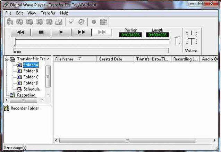The height and width of the screenshot is (152, 221).
Task: Click the Recorder Folder icon
Action: coord(7,108)
